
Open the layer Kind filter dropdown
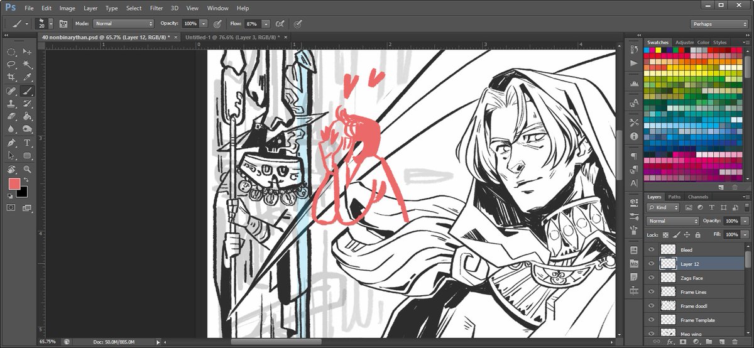[664, 207]
